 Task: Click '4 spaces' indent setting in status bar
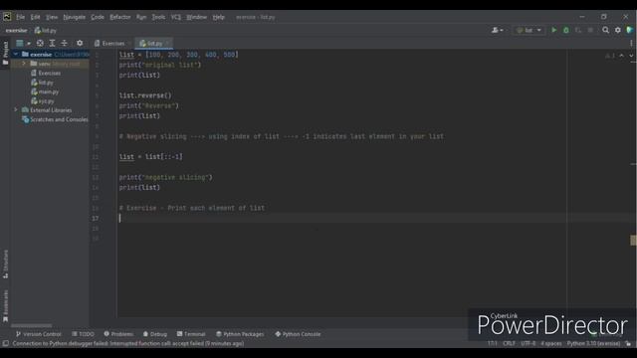click(550, 344)
